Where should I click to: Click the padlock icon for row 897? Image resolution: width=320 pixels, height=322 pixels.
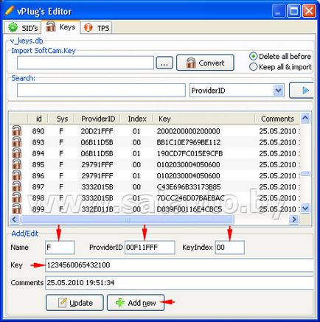coord(17,186)
